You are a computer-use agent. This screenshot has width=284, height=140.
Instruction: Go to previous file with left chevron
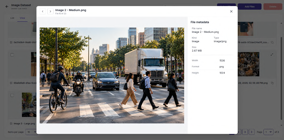(42, 11)
